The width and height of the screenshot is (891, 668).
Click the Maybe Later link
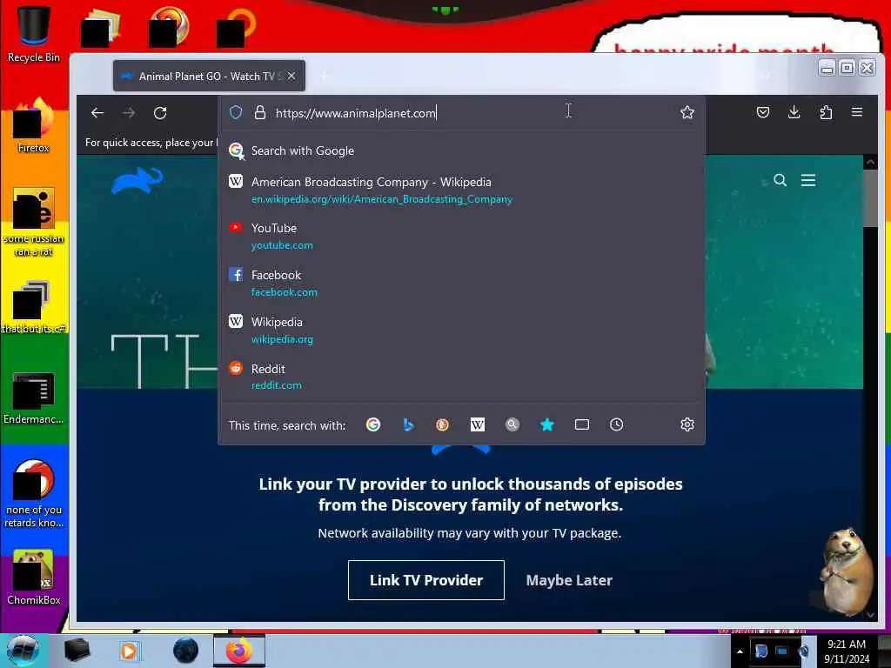point(569,580)
